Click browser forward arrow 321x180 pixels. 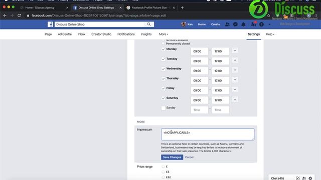(12, 15)
